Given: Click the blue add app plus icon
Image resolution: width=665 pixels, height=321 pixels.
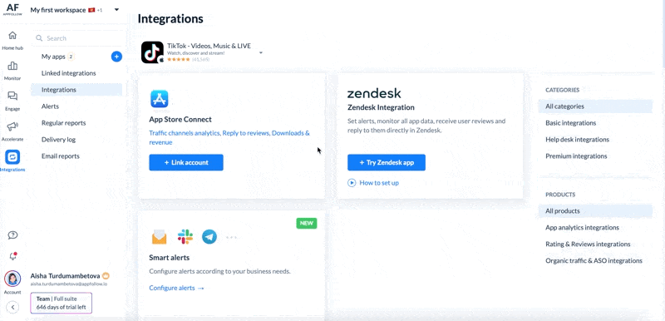Looking at the screenshot, I should click(116, 57).
